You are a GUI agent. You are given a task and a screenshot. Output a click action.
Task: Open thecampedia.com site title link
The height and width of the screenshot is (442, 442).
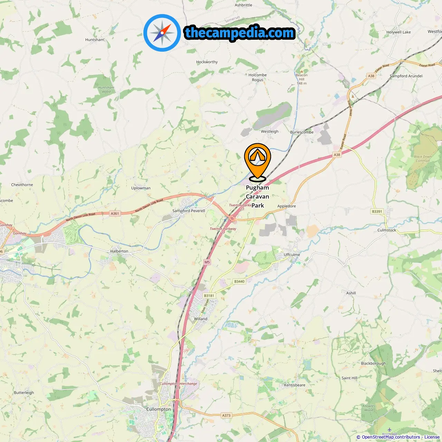(x=240, y=33)
